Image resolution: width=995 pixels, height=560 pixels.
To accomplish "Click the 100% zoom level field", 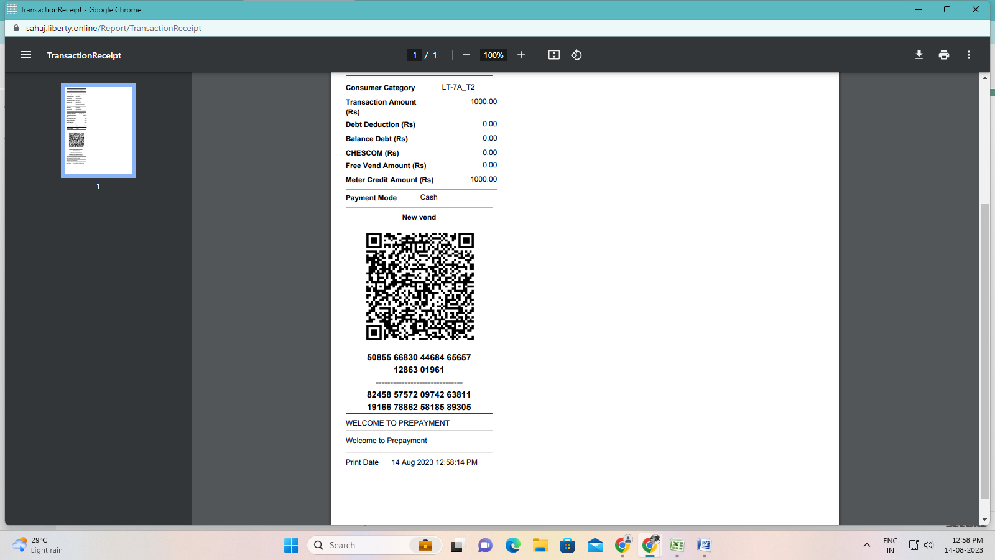I will point(494,55).
